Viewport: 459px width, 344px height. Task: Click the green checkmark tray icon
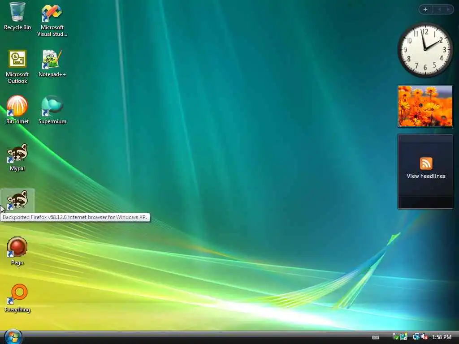point(396,337)
